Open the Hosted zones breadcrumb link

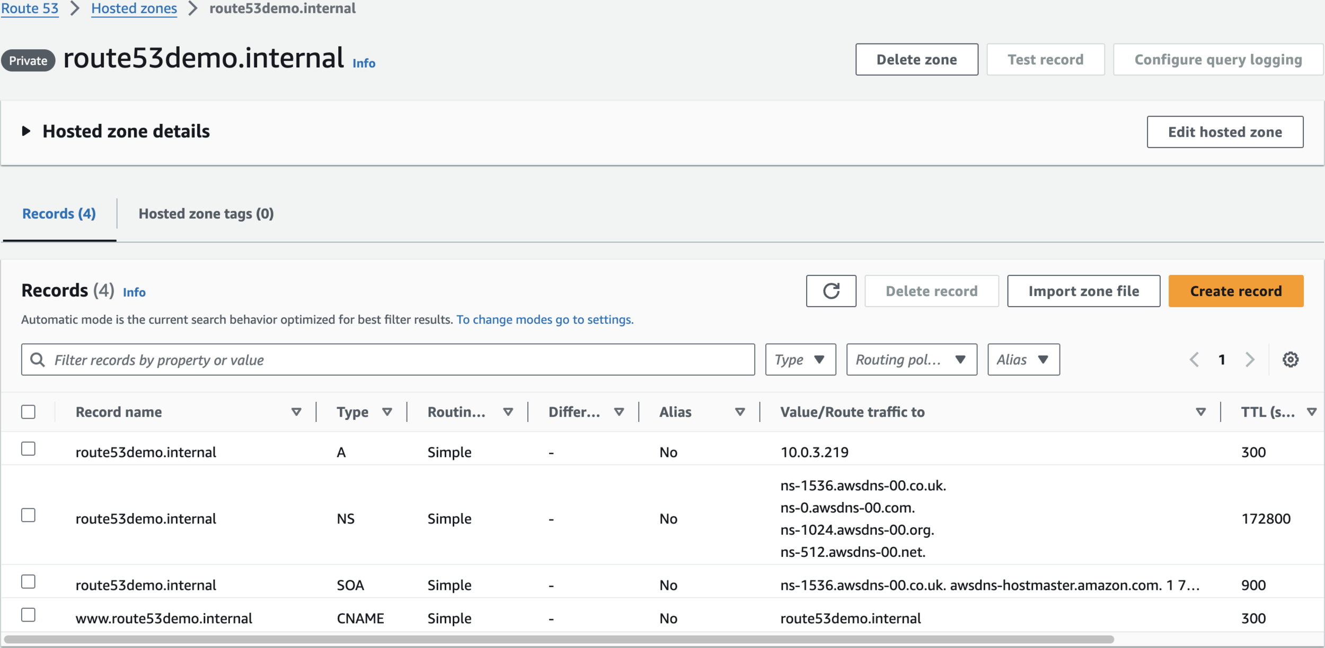tap(134, 8)
